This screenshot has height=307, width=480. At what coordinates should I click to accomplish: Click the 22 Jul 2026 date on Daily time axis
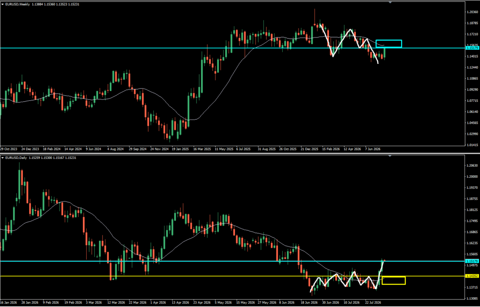click(374, 302)
